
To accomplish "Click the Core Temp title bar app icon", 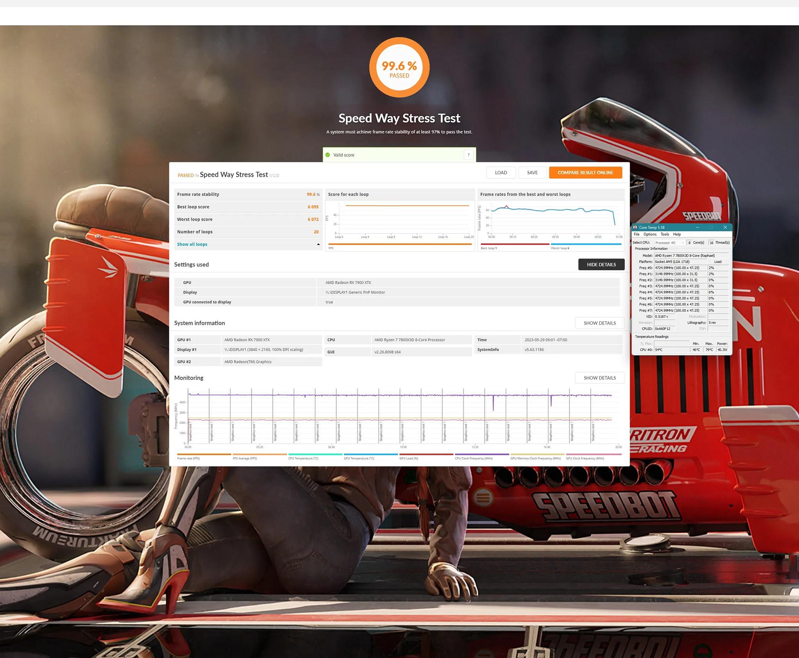I will click(x=635, y=227).
